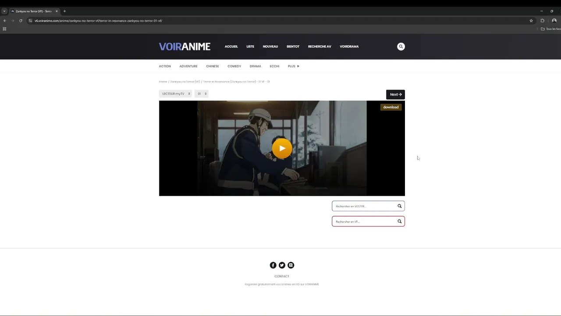The image size is (561, 316).
Task: Open RECHERCHE AV in main navigation
Action: coord(320,47)
